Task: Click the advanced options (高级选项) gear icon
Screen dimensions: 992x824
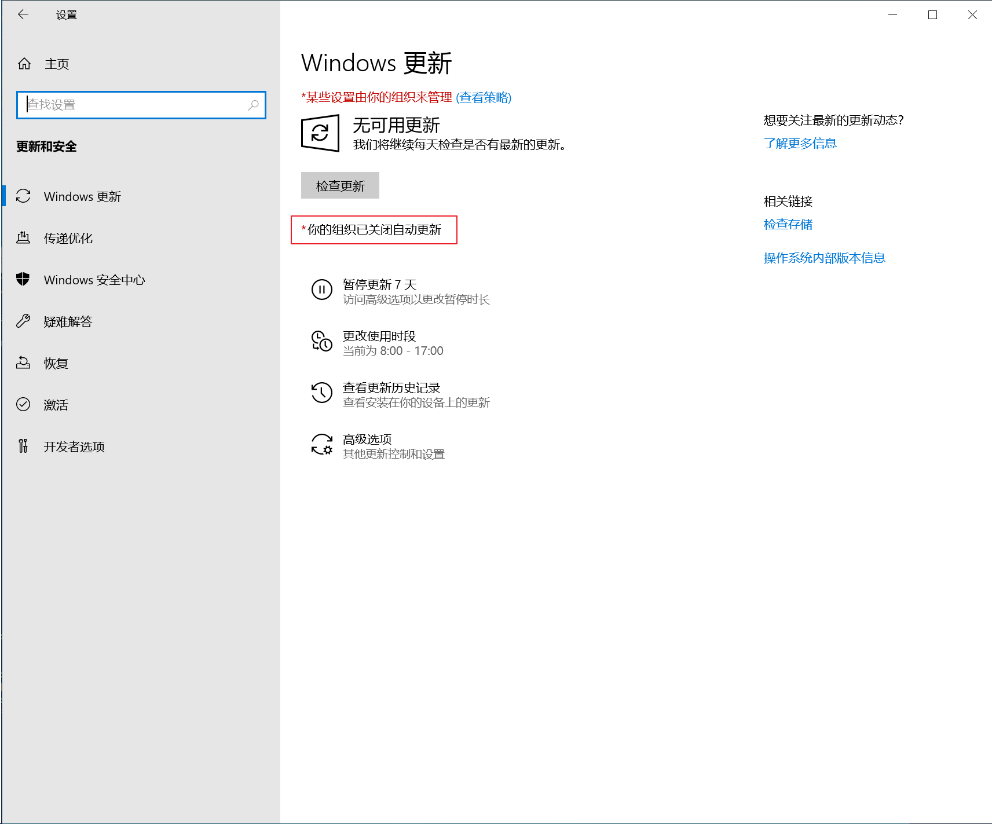Action: tap(322, 444)
